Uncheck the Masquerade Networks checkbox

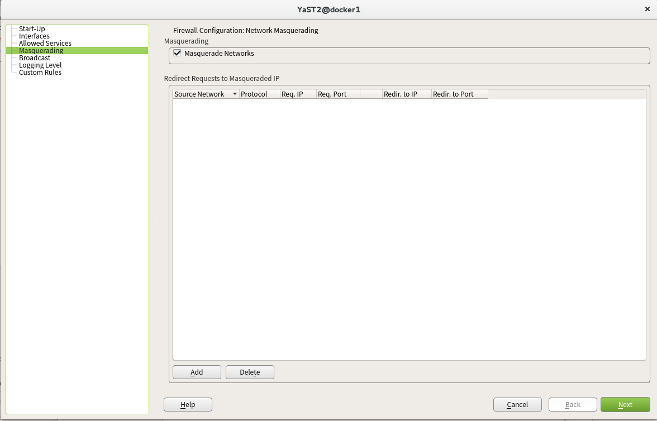point(177,53)
